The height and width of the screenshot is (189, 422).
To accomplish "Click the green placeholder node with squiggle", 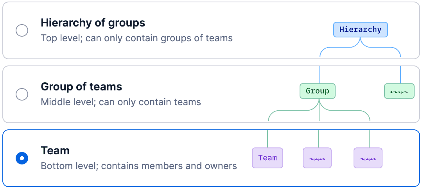I will (x=399, y=91).
